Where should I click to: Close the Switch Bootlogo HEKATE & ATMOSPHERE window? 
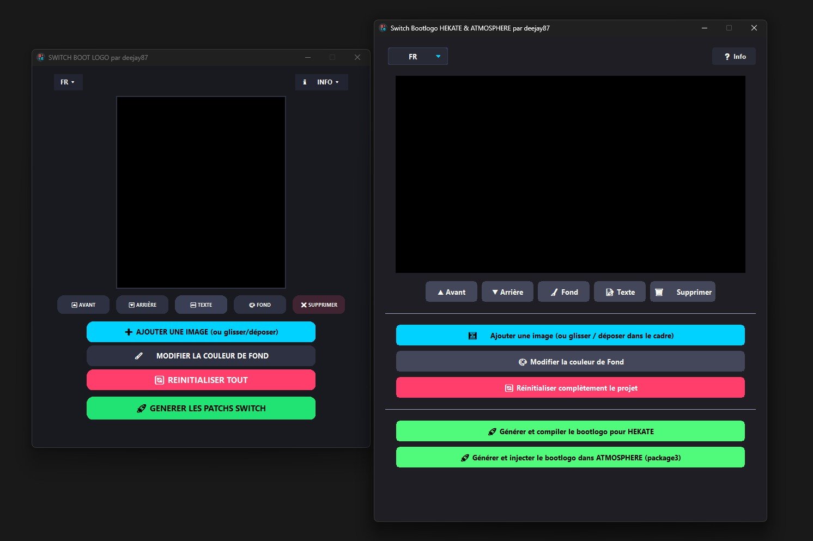click(x=754, y=28)
